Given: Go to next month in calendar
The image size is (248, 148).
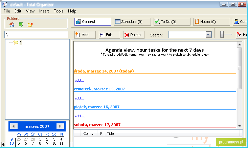Looking at the screenshot, I should tap(60, 126).
